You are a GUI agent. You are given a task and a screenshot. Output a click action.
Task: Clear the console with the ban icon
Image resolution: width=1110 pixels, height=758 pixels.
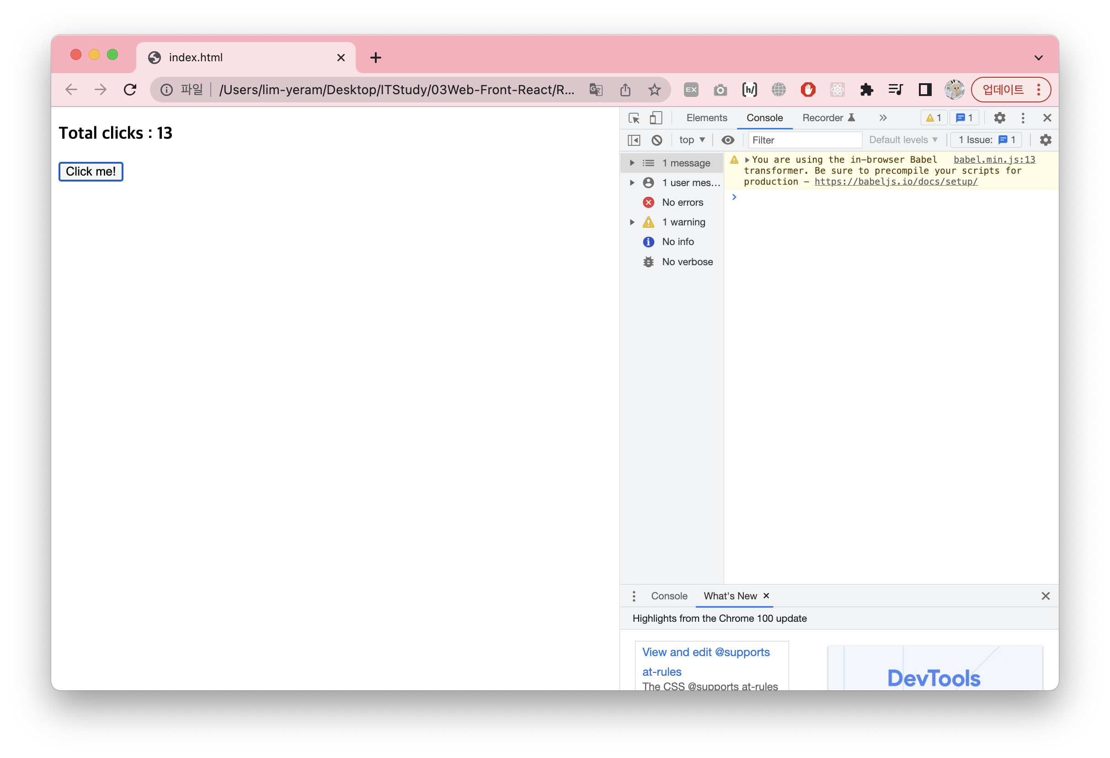(657, 140)
